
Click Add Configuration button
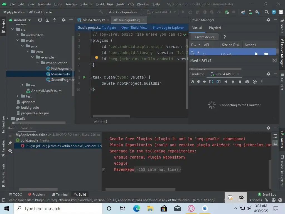(124, 12)
